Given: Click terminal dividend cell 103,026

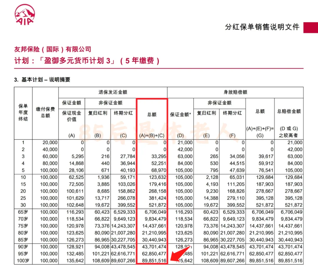Looking at the screenshot, I should 127,184.
